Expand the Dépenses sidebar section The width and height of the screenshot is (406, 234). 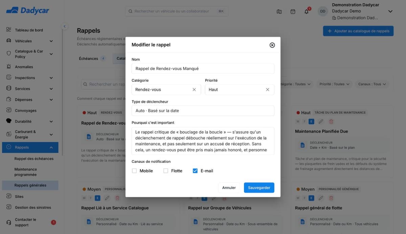51,100
